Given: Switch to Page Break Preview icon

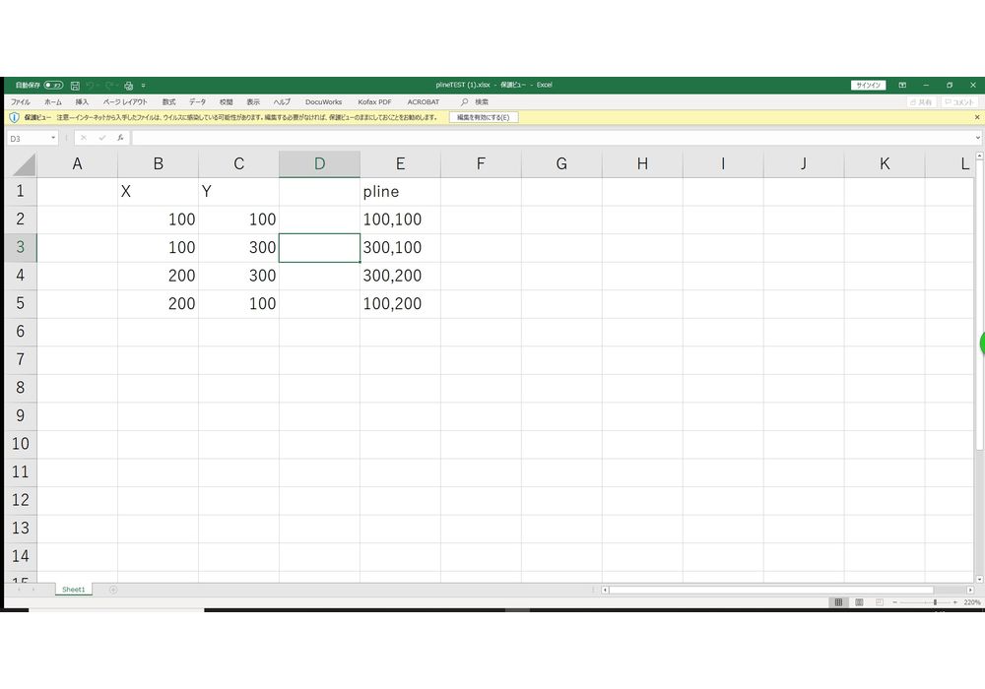Looking at the screenshot, I should pyautogui.click(x=879, y=601).
